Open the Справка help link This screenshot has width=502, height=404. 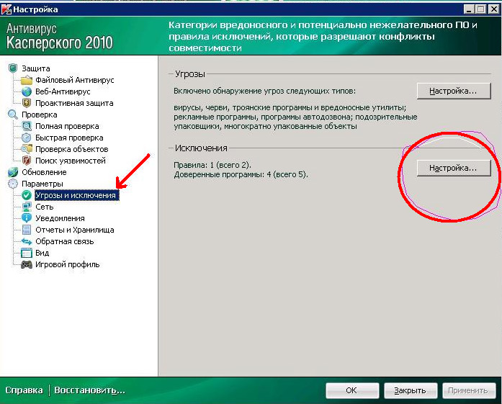24,390
